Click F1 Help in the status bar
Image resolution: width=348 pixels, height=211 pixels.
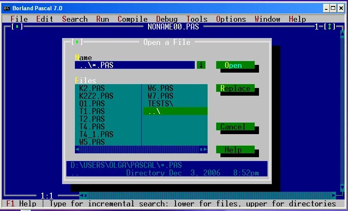click(x=21, y=203)
